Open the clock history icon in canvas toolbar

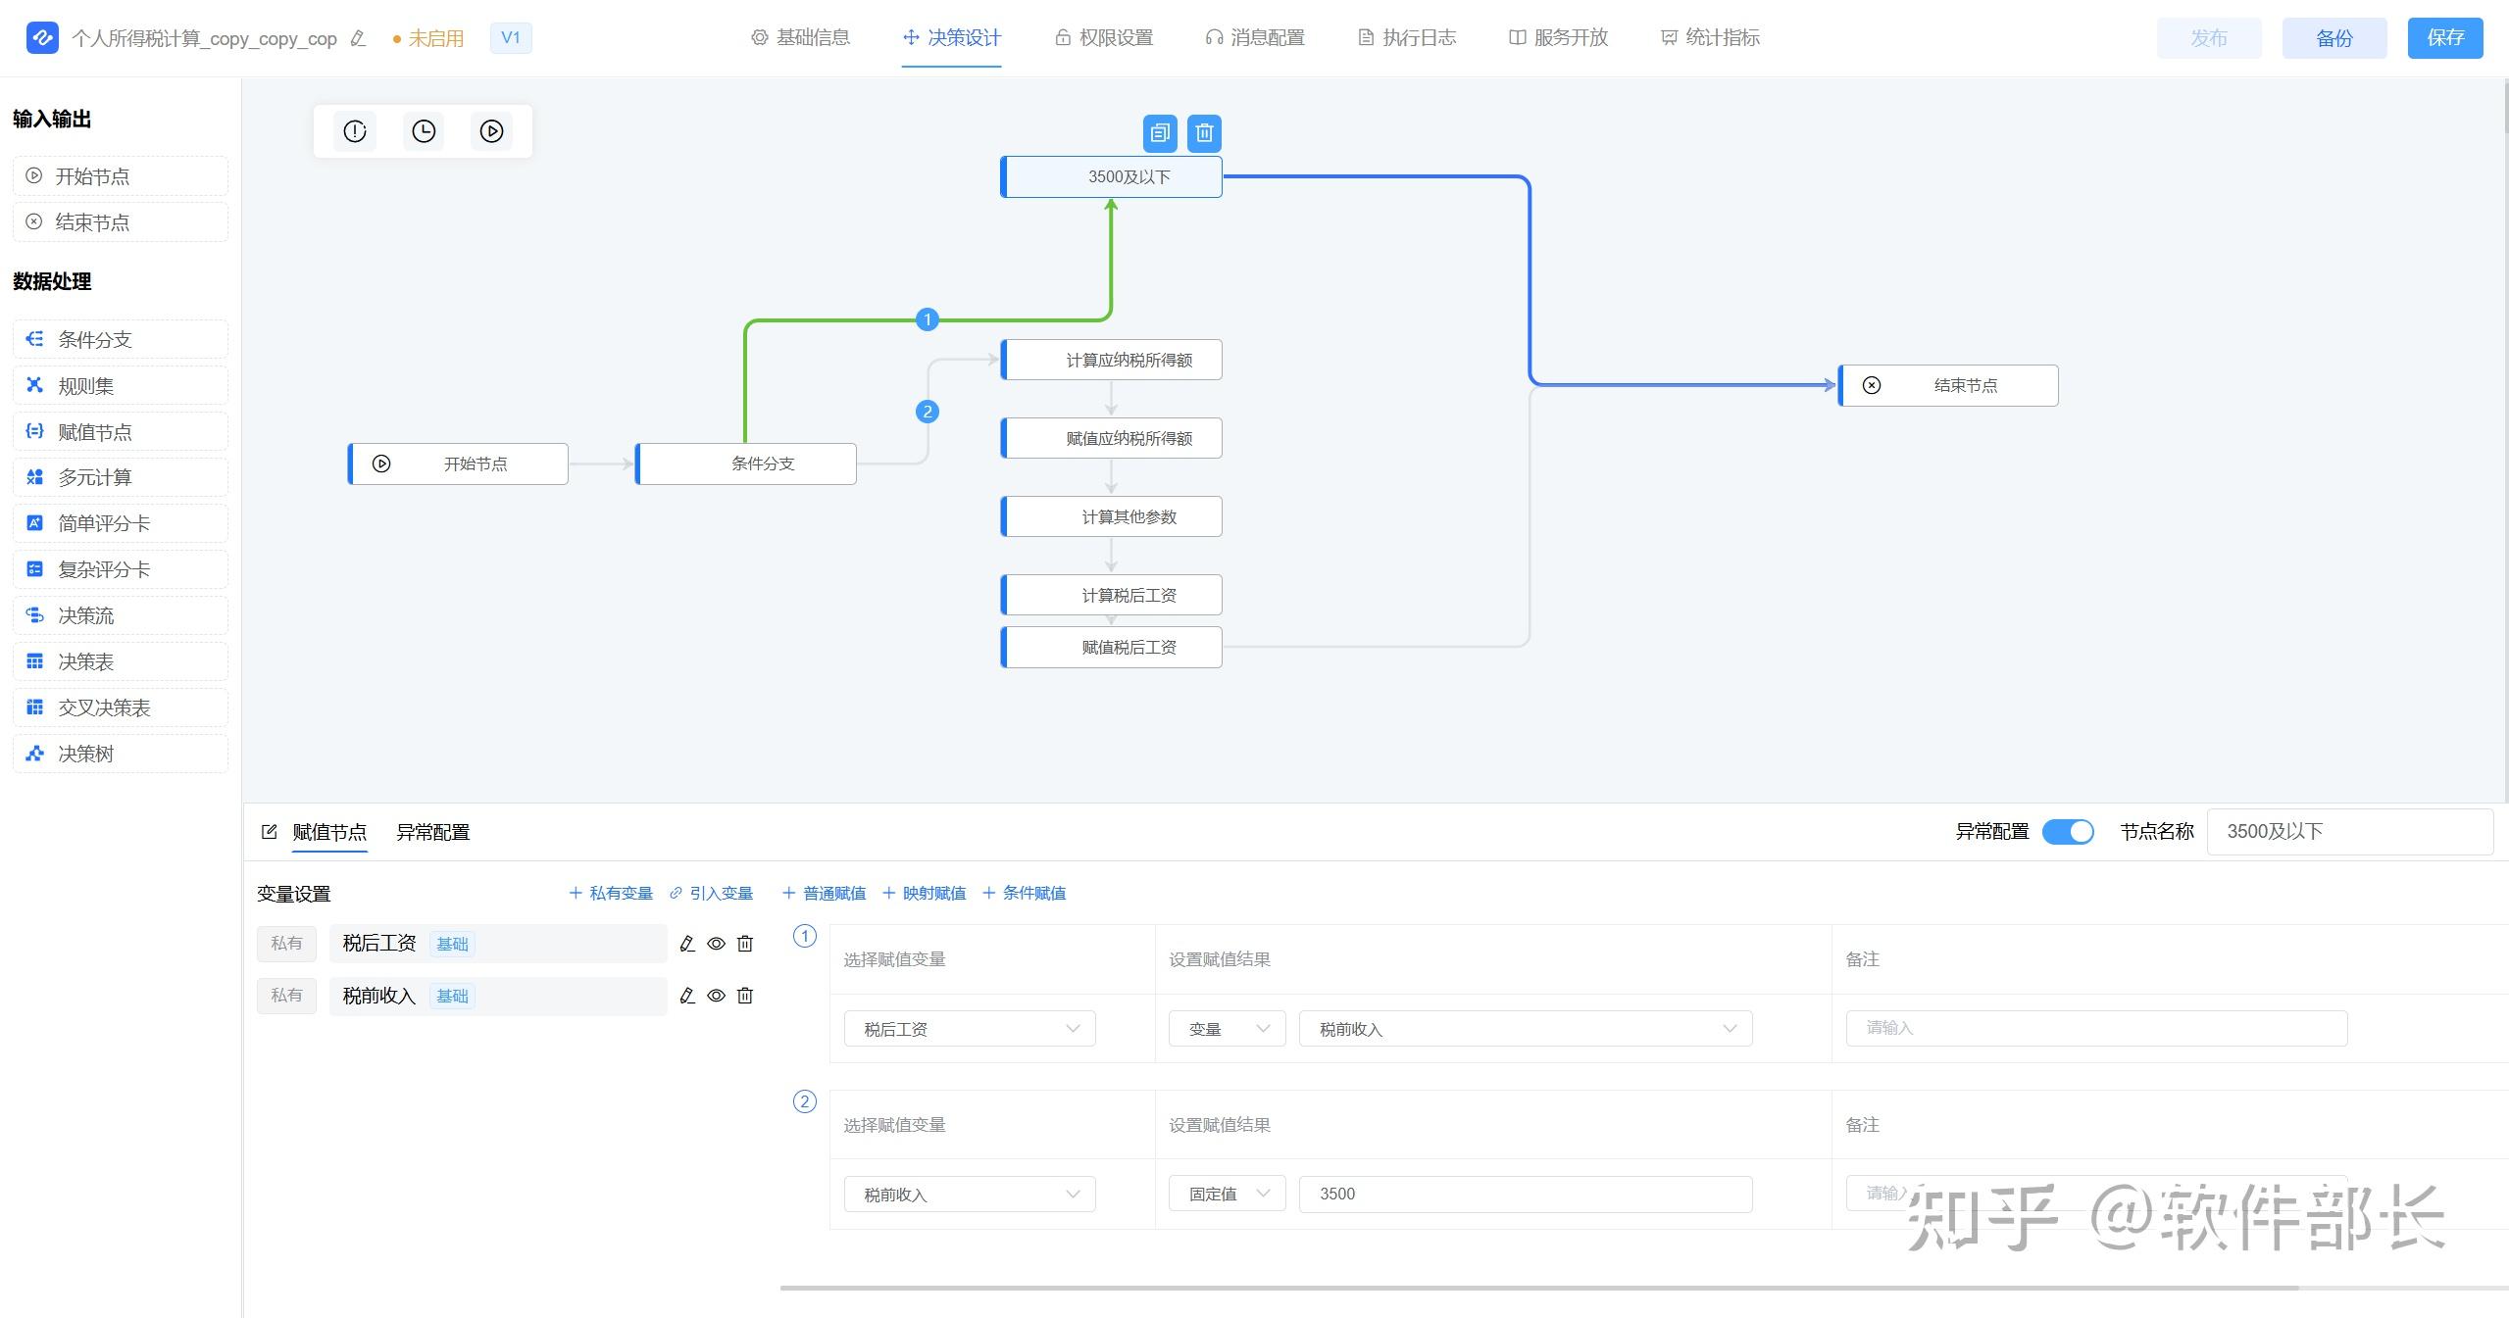tap(424, 130)
